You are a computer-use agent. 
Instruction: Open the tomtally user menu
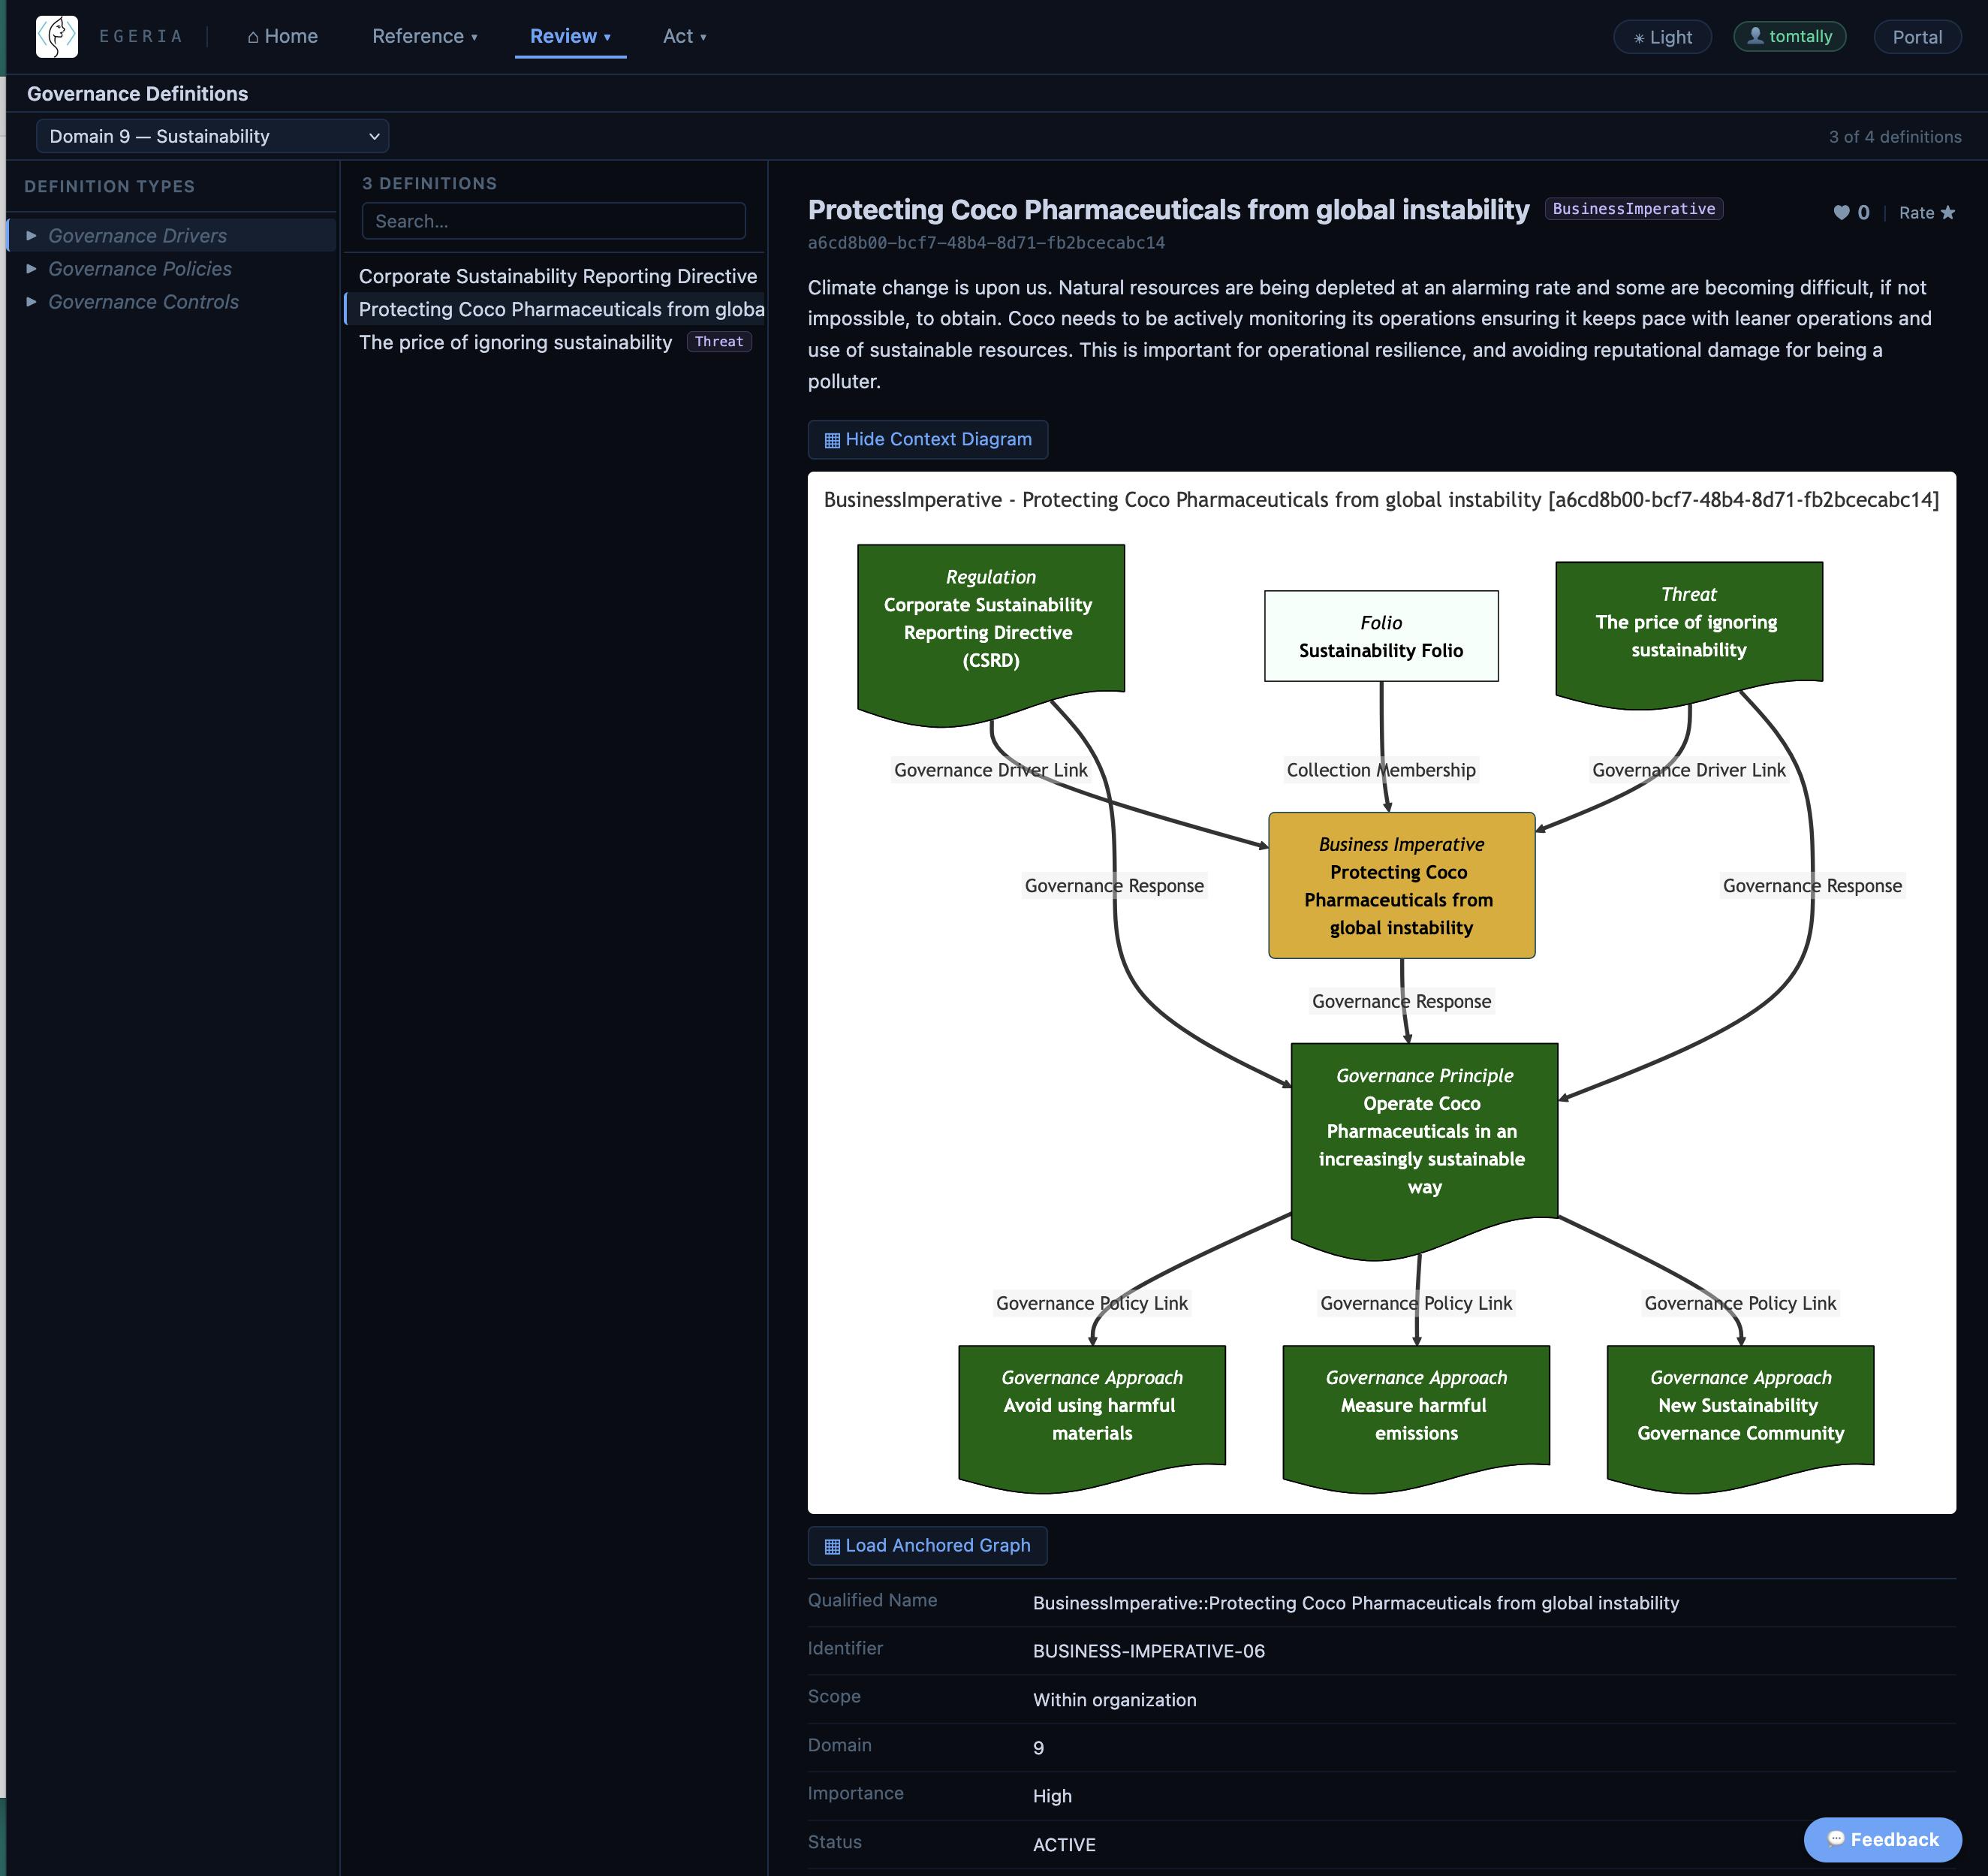[1789, 36]
